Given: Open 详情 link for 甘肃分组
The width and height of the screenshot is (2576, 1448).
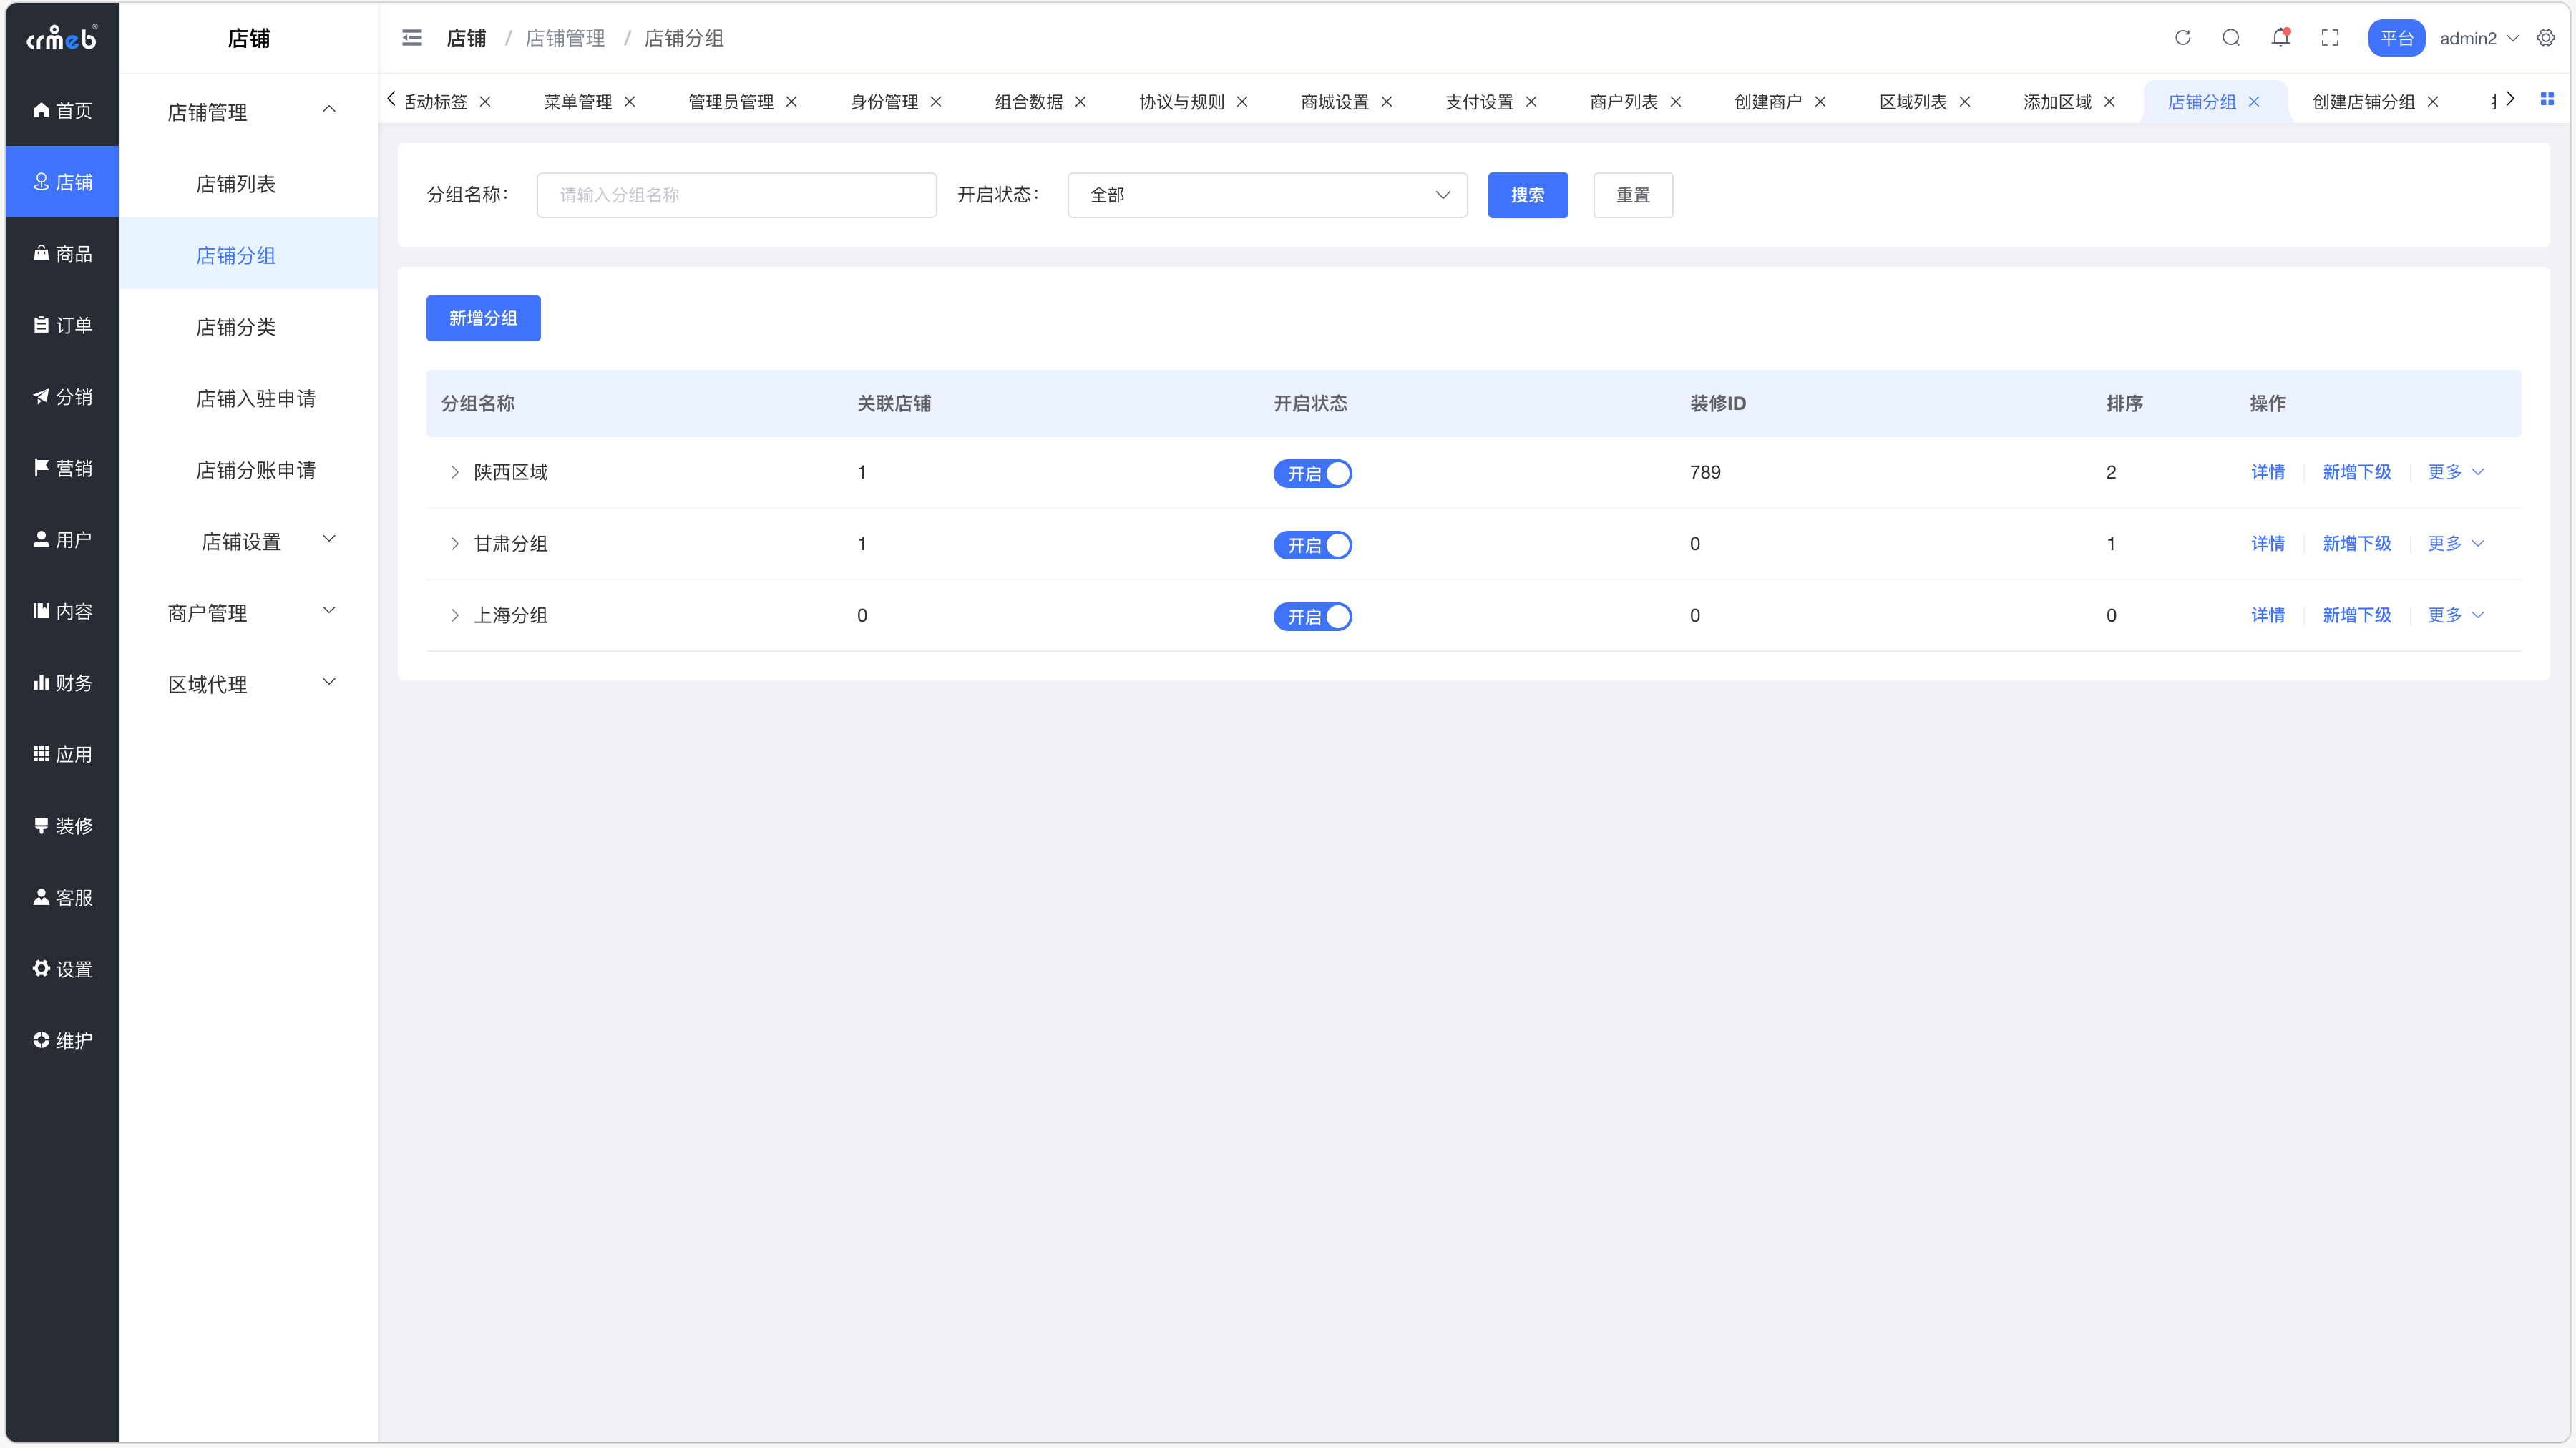Looking at the screenshot, I should point(2267,544).
